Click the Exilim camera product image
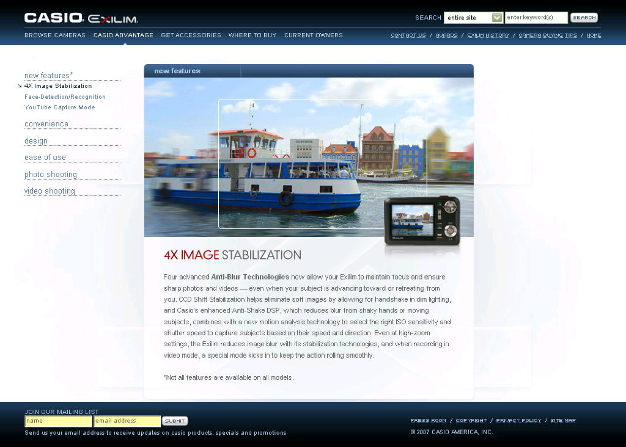This screenshot has width=626, height=447. point(422,220)
